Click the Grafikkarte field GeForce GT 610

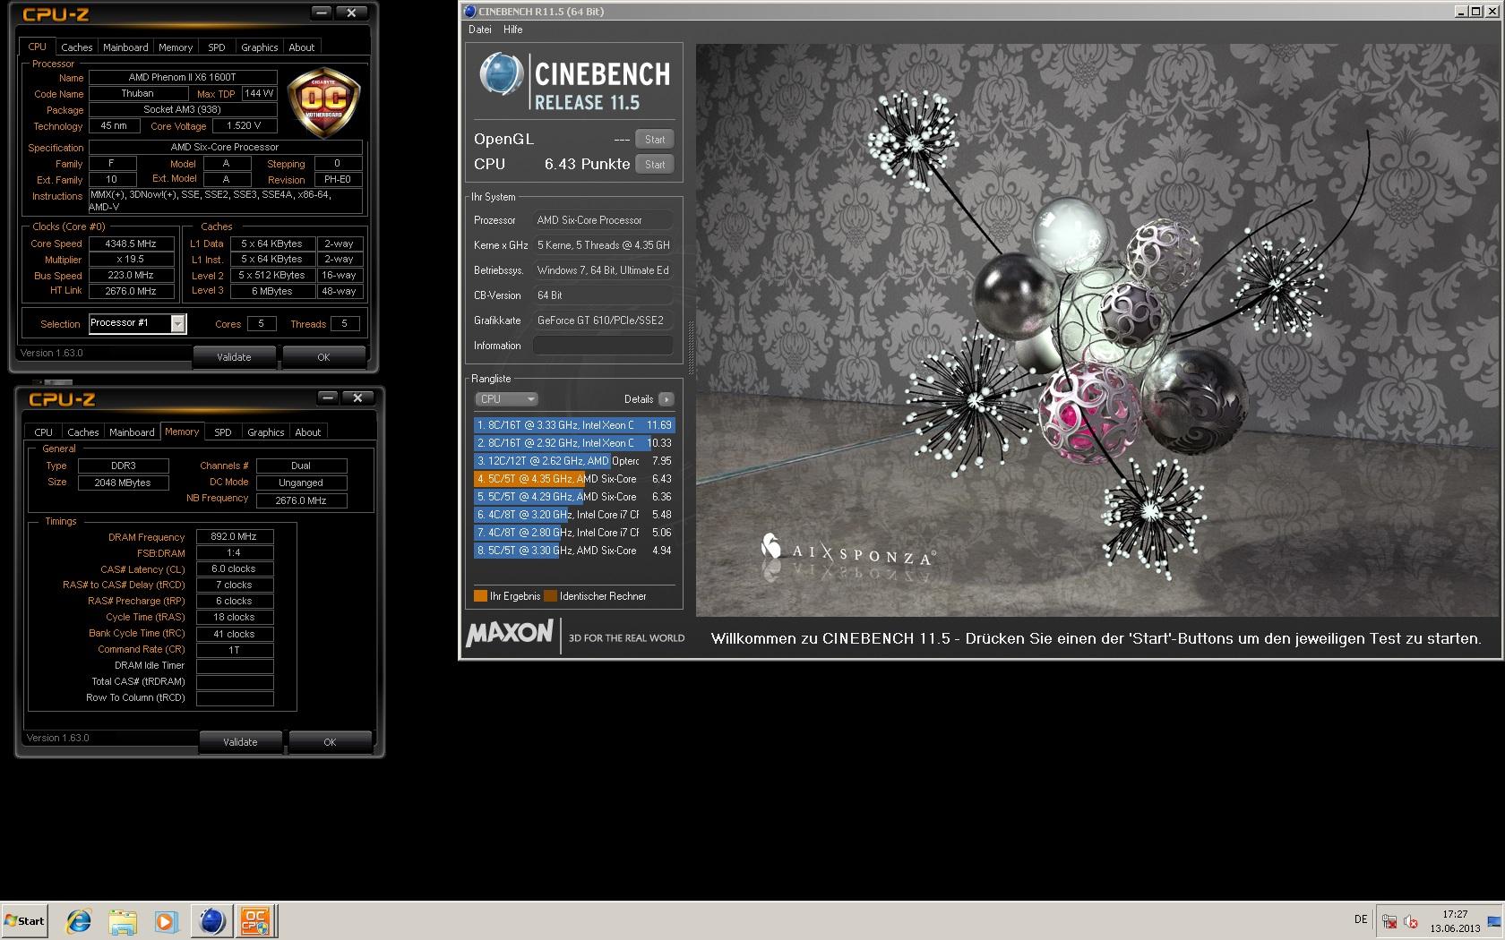[x=603, y=320]
